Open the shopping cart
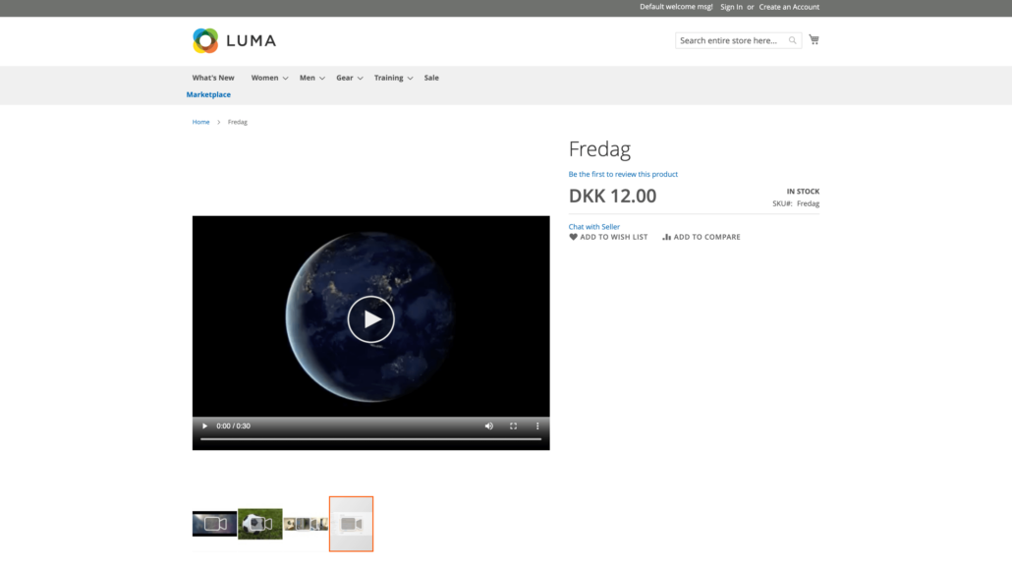 click(x=814, y=40)
